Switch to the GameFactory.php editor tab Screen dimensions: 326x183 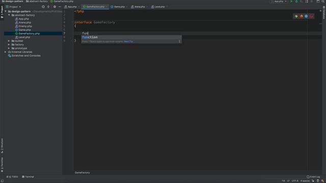click(95, 7)
